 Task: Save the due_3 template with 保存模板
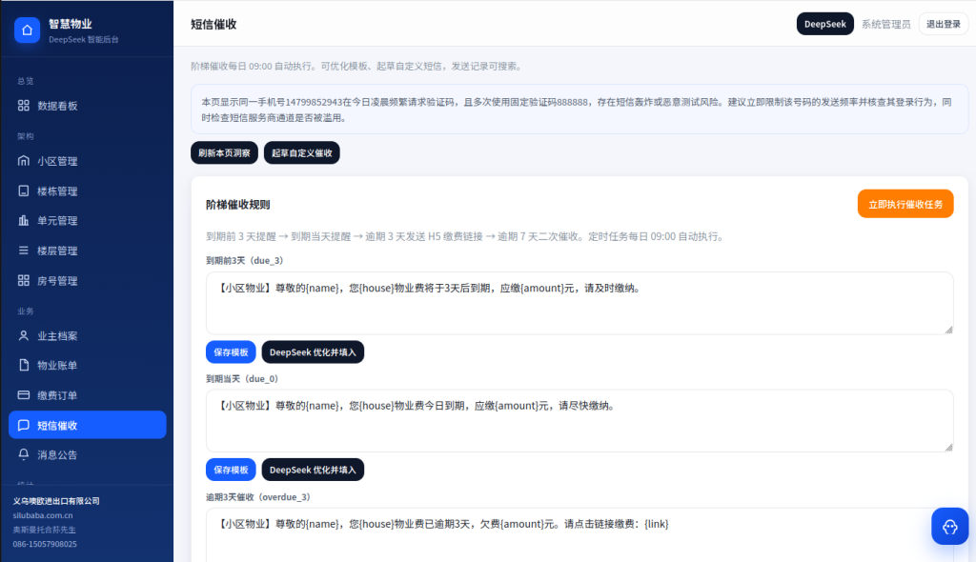231,352
